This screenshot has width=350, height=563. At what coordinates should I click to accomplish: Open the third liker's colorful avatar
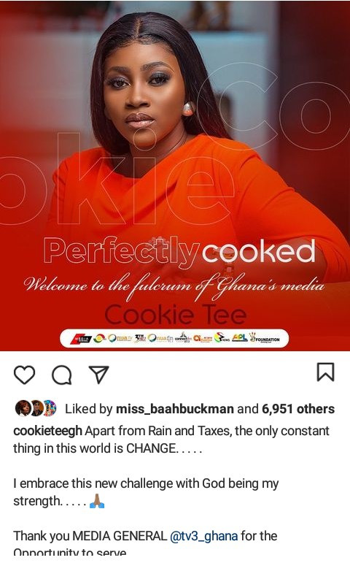[x=50, y=408]
